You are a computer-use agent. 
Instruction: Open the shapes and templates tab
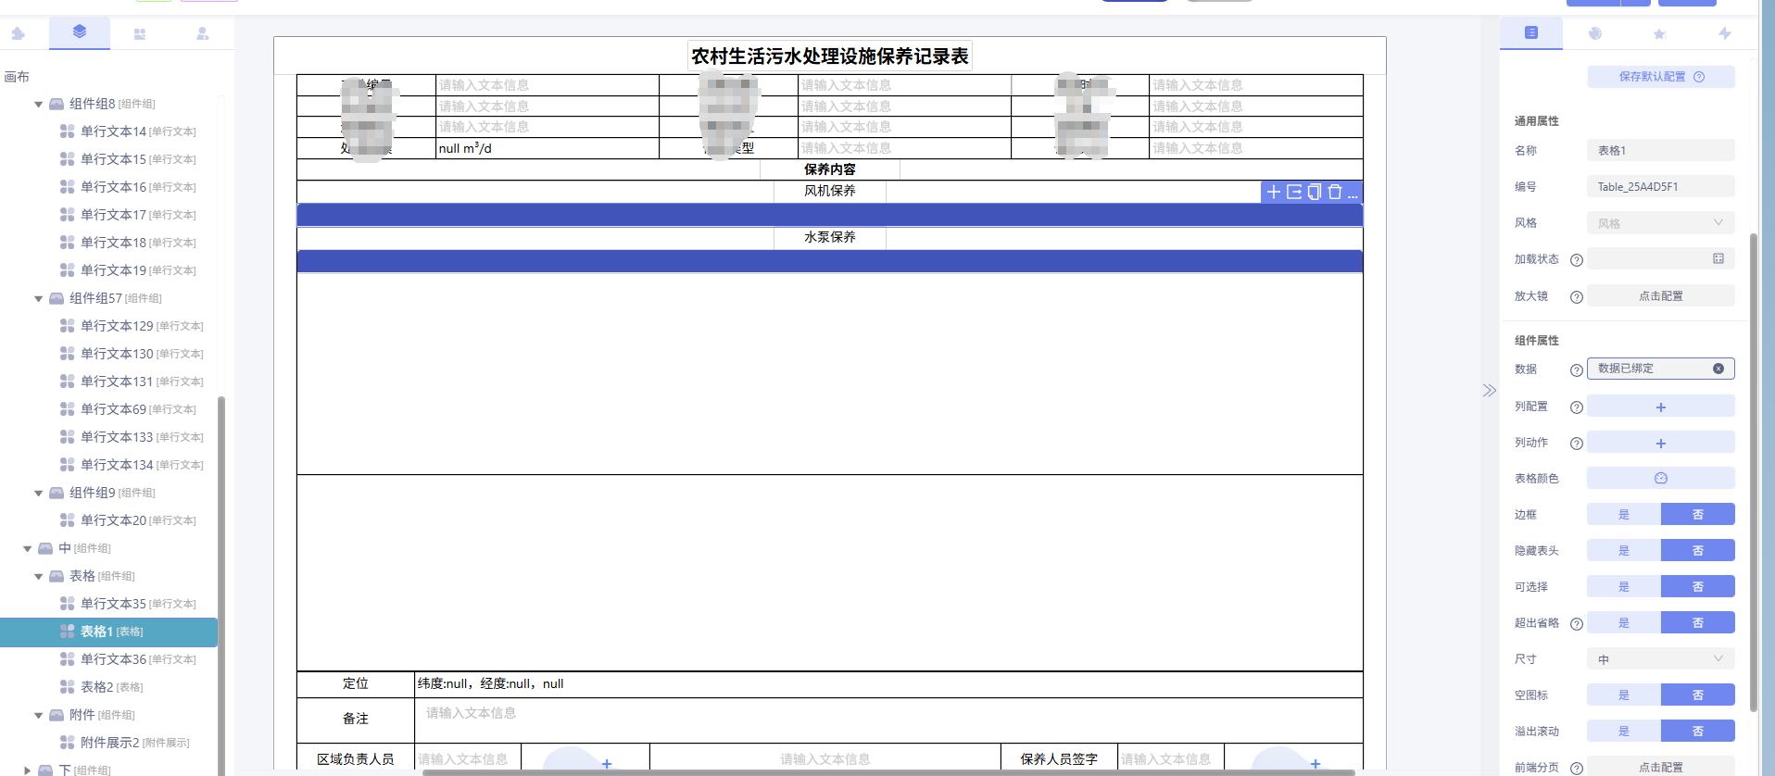(x=140, y=34)
